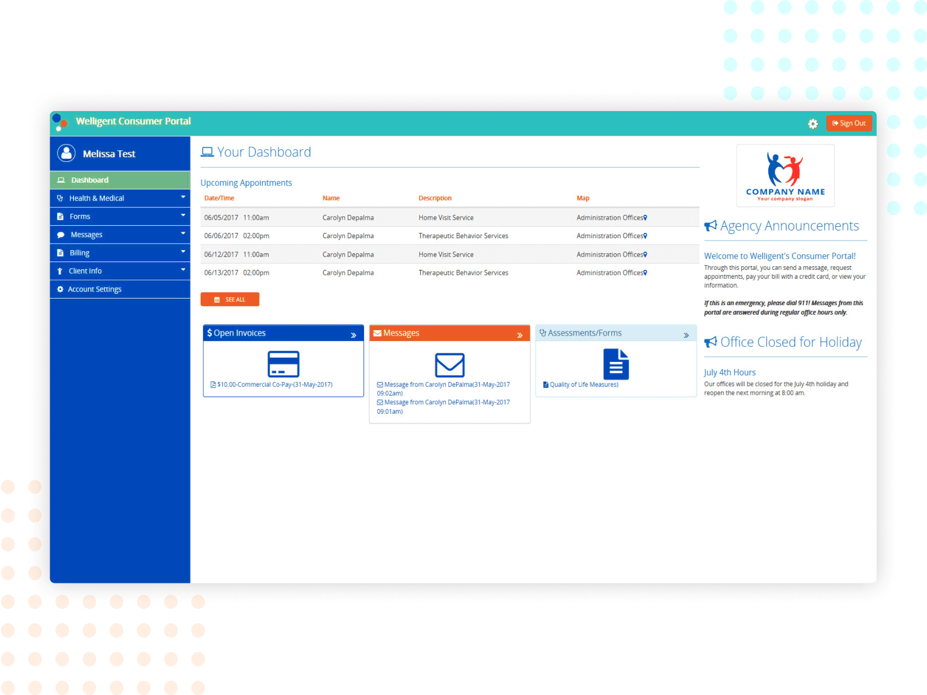Click laptop icon beside Your Dashboard
This screenshot has width=927, height=695.
pyautogui.click(x=207, y=152)
